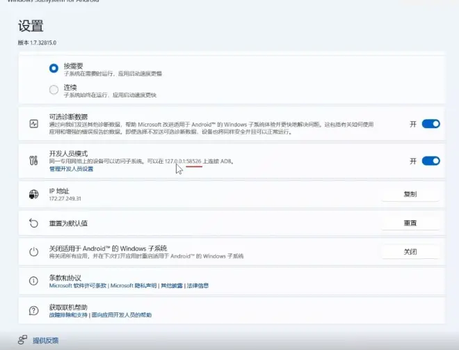459x350 pixels.
Task: Click the 可选诊断数据 title text
Action: click(68, 117)
